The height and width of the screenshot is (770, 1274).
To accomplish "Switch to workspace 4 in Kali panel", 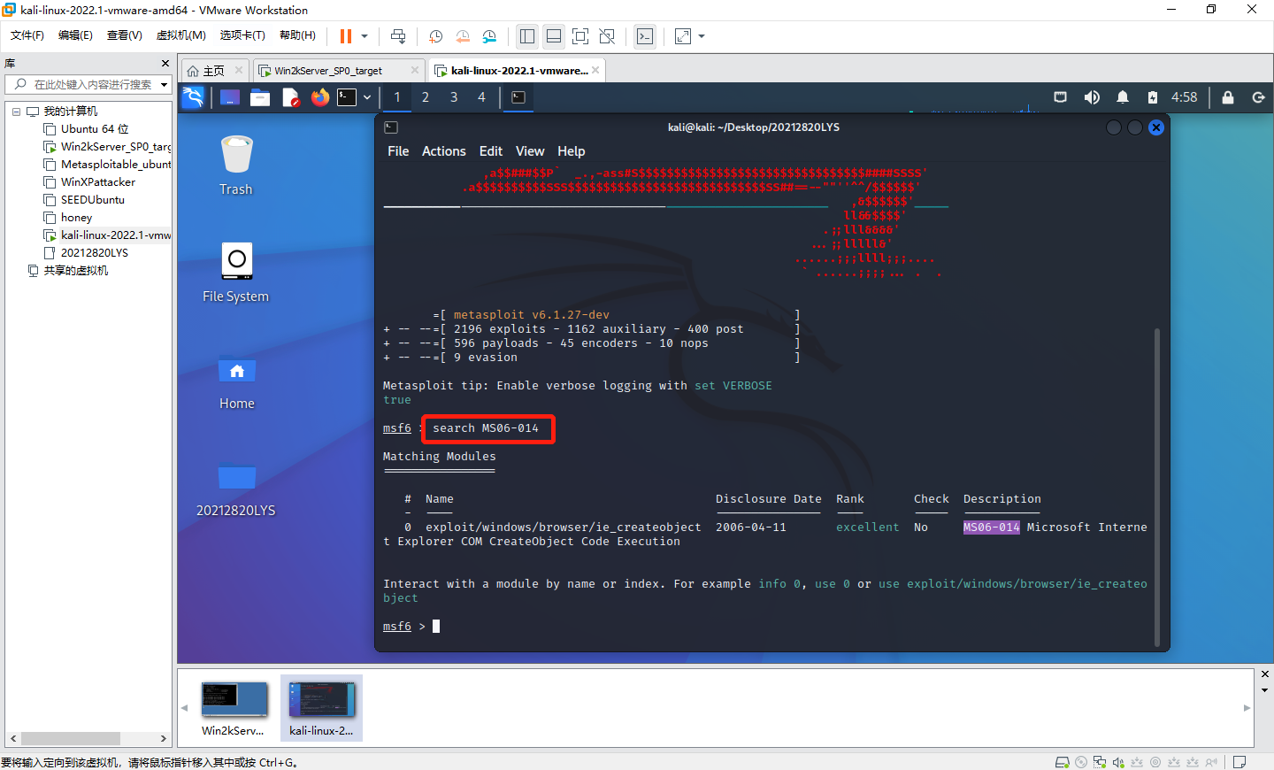I will (x=482, y=97).
